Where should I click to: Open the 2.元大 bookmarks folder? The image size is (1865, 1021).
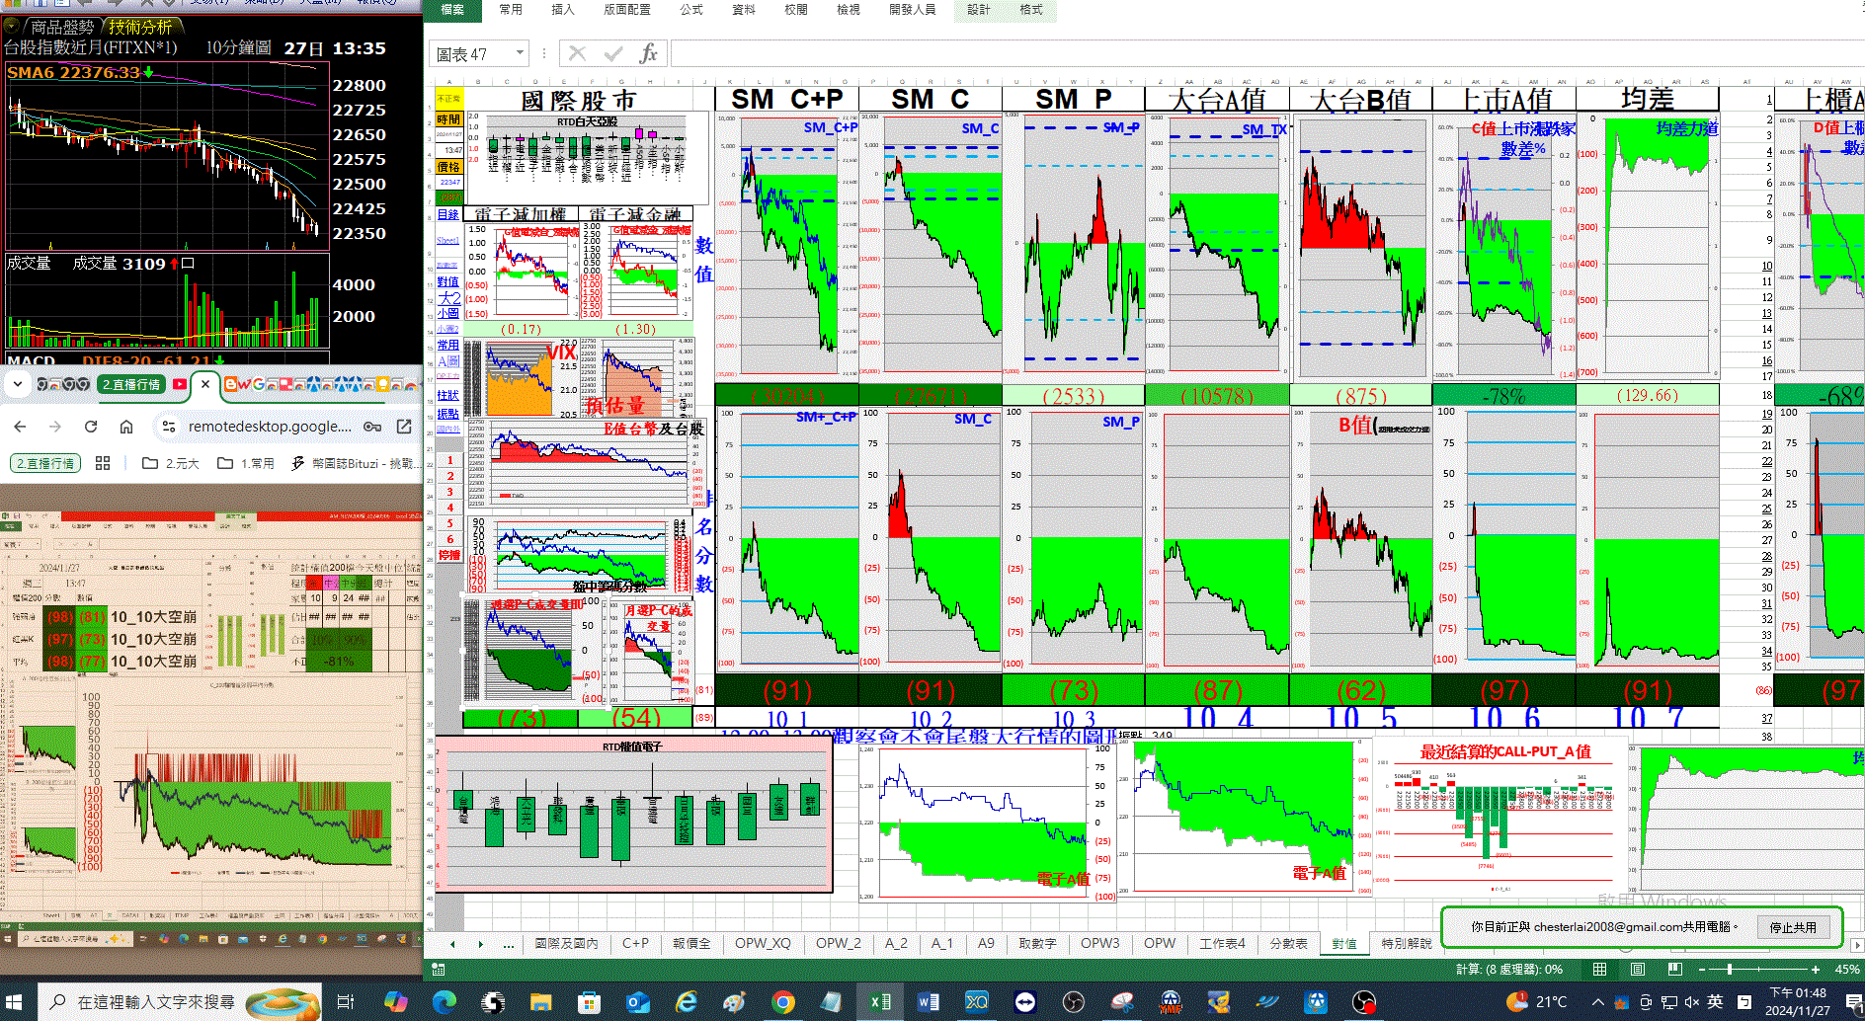171,463
